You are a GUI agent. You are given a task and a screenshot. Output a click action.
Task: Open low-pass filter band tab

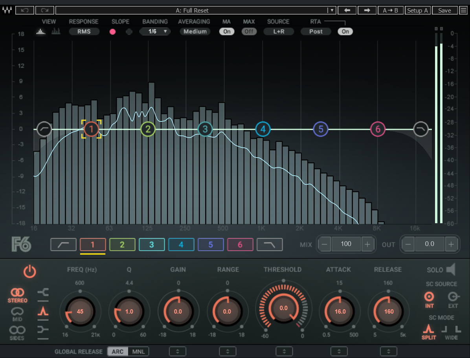[x=270, y=245]
